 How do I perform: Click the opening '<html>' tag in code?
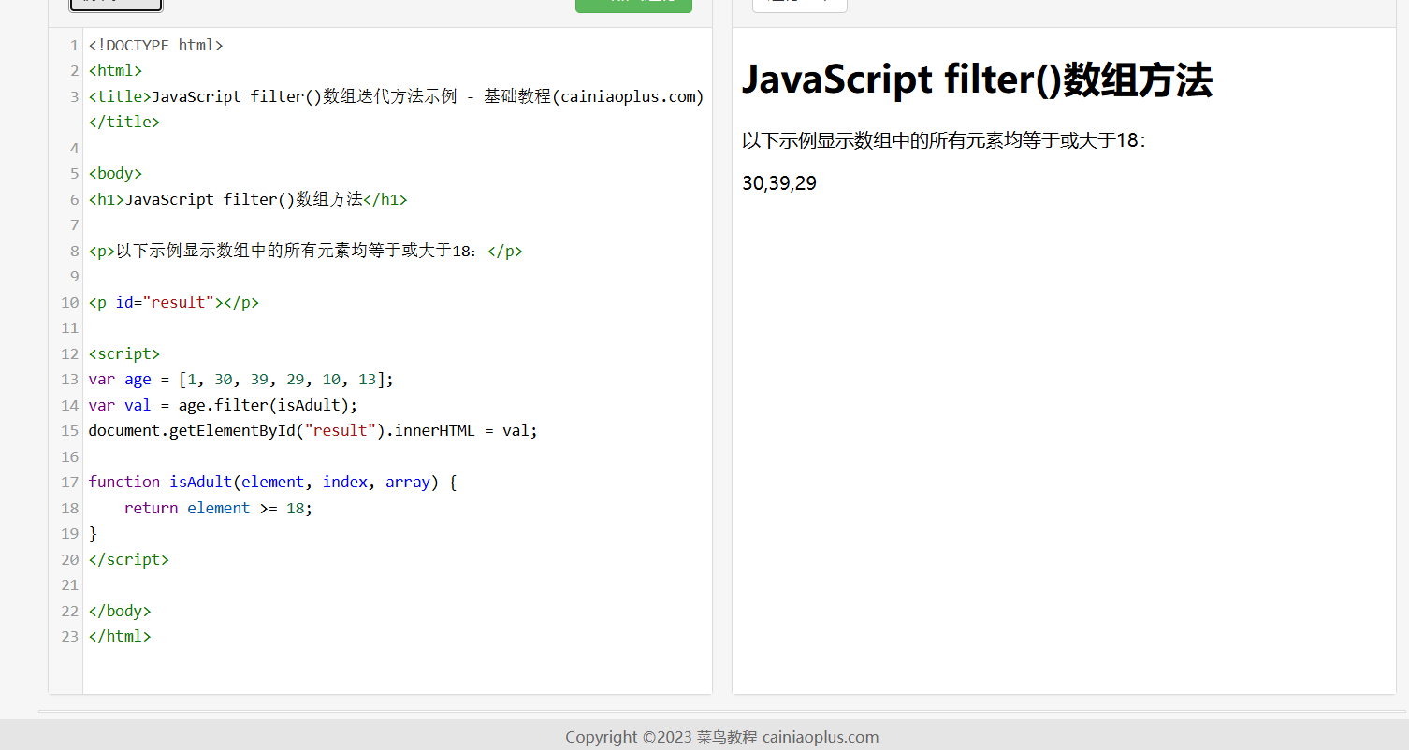coord(115,70)
